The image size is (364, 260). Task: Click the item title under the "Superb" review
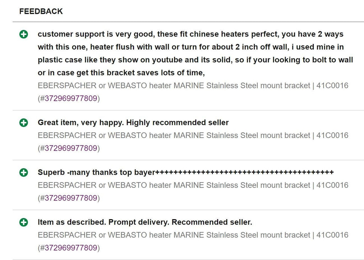(174, 185)
